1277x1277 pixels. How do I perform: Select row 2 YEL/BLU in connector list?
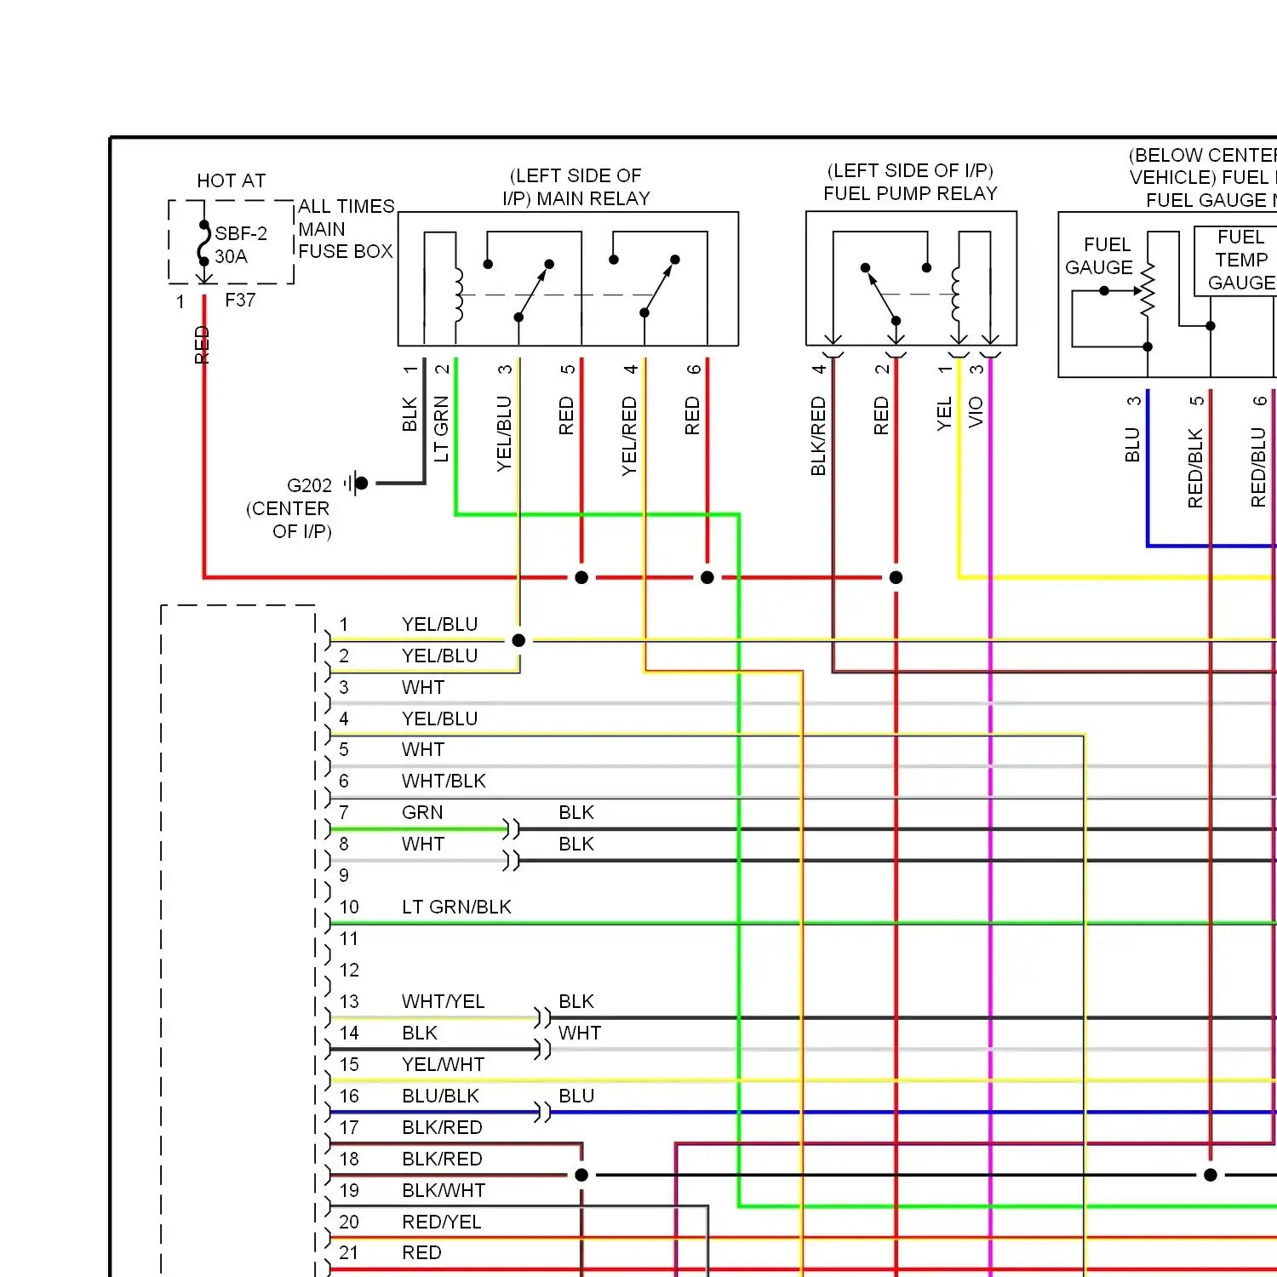point(439,656)
